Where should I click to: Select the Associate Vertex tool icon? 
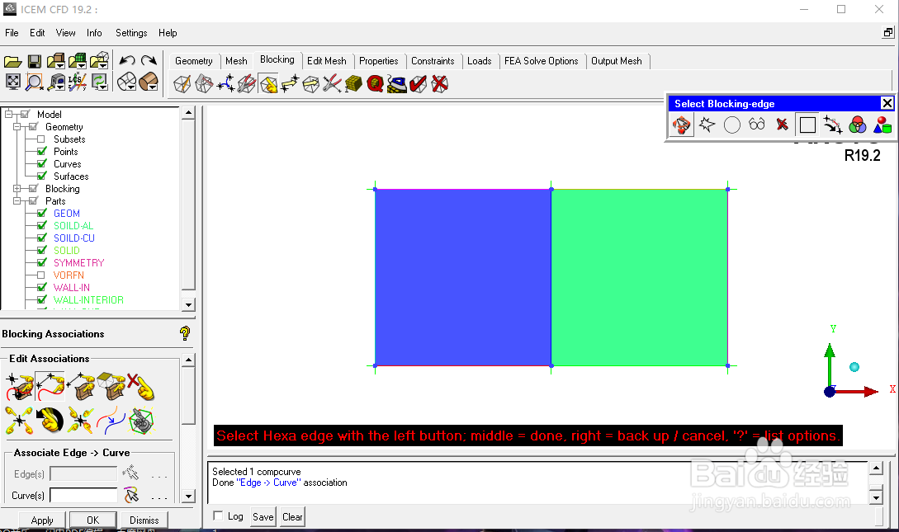[20, 386]
